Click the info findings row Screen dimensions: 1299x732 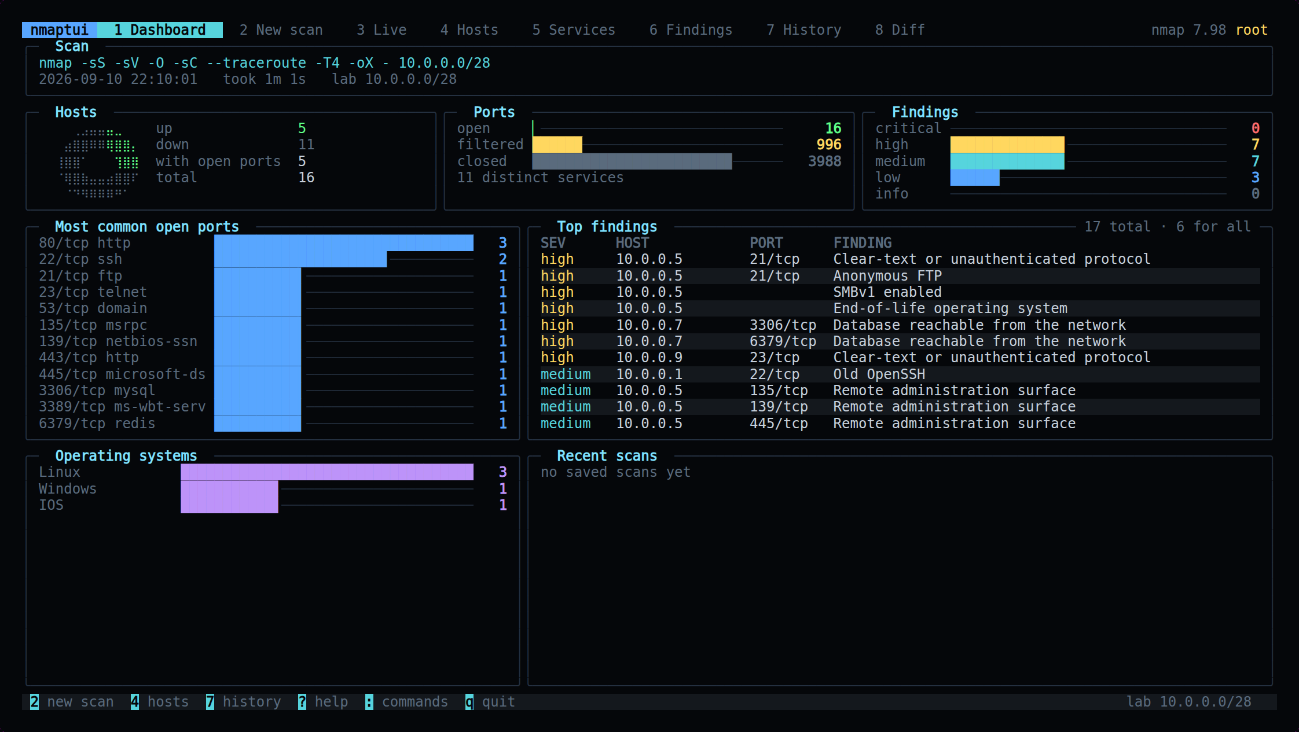point(1067,194)
